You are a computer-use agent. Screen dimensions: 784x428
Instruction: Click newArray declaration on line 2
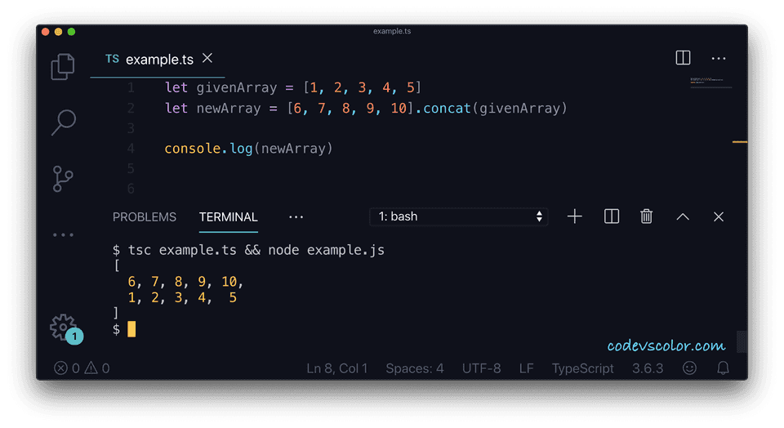tap(229, 109)
